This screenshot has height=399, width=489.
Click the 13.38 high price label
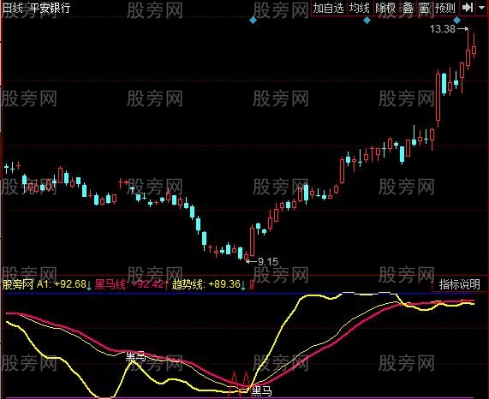click(443, 29)
